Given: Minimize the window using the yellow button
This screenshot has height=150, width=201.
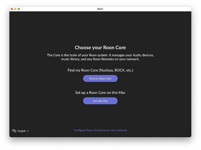Looking at the screenshot, I should [15, 9].
